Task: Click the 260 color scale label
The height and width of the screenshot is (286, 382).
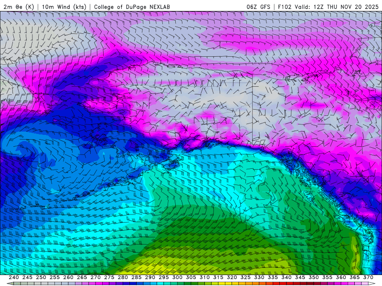Action: tap(68, 277)
